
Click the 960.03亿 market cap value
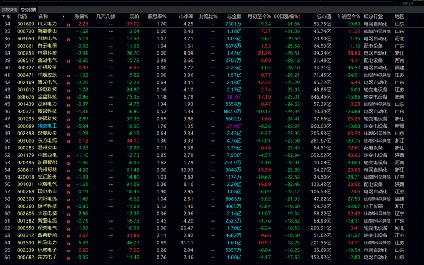(321, 126)
